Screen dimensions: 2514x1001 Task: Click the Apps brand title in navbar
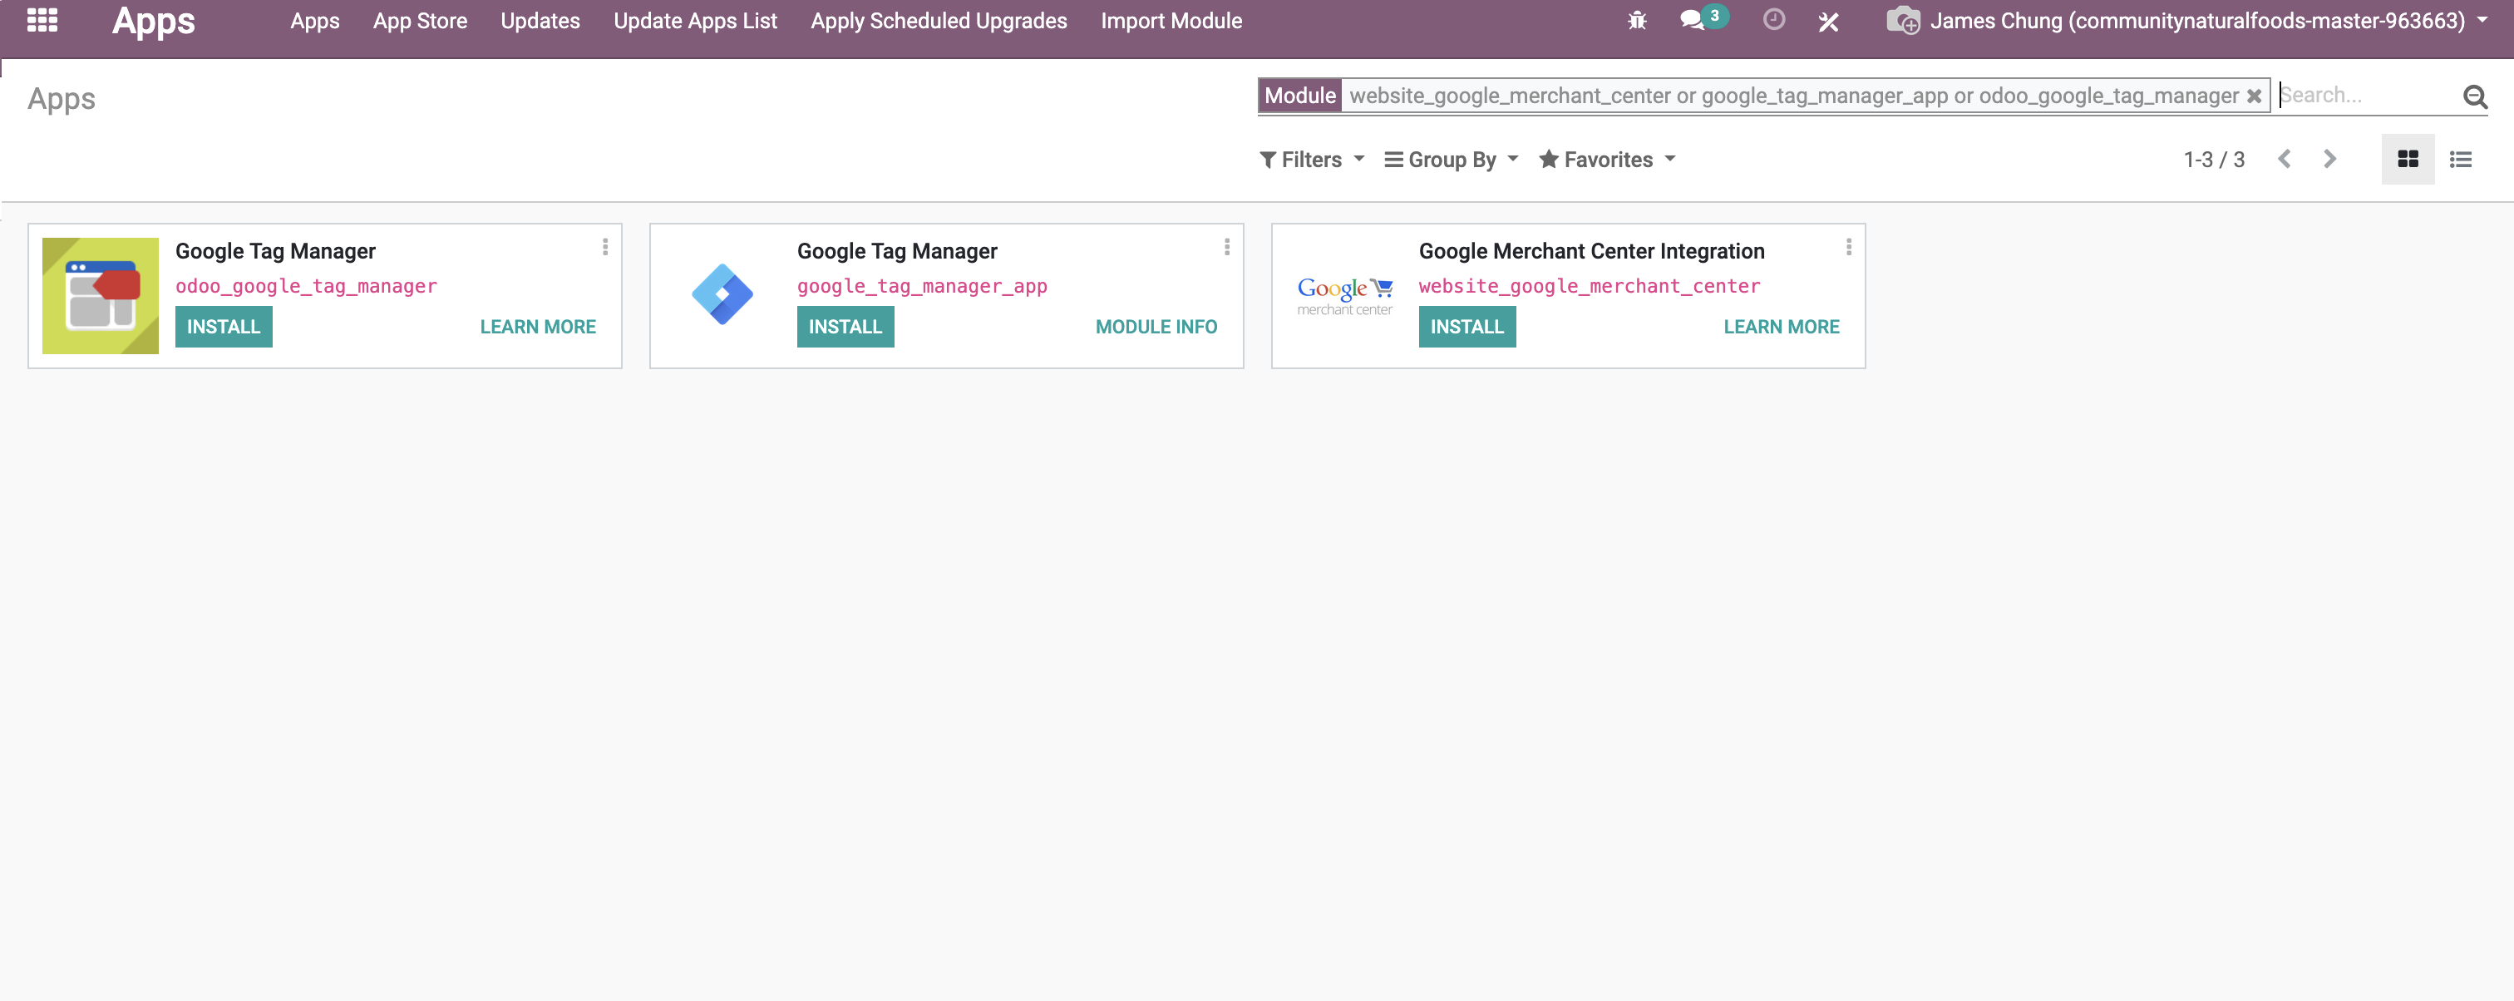click(153, 22)
